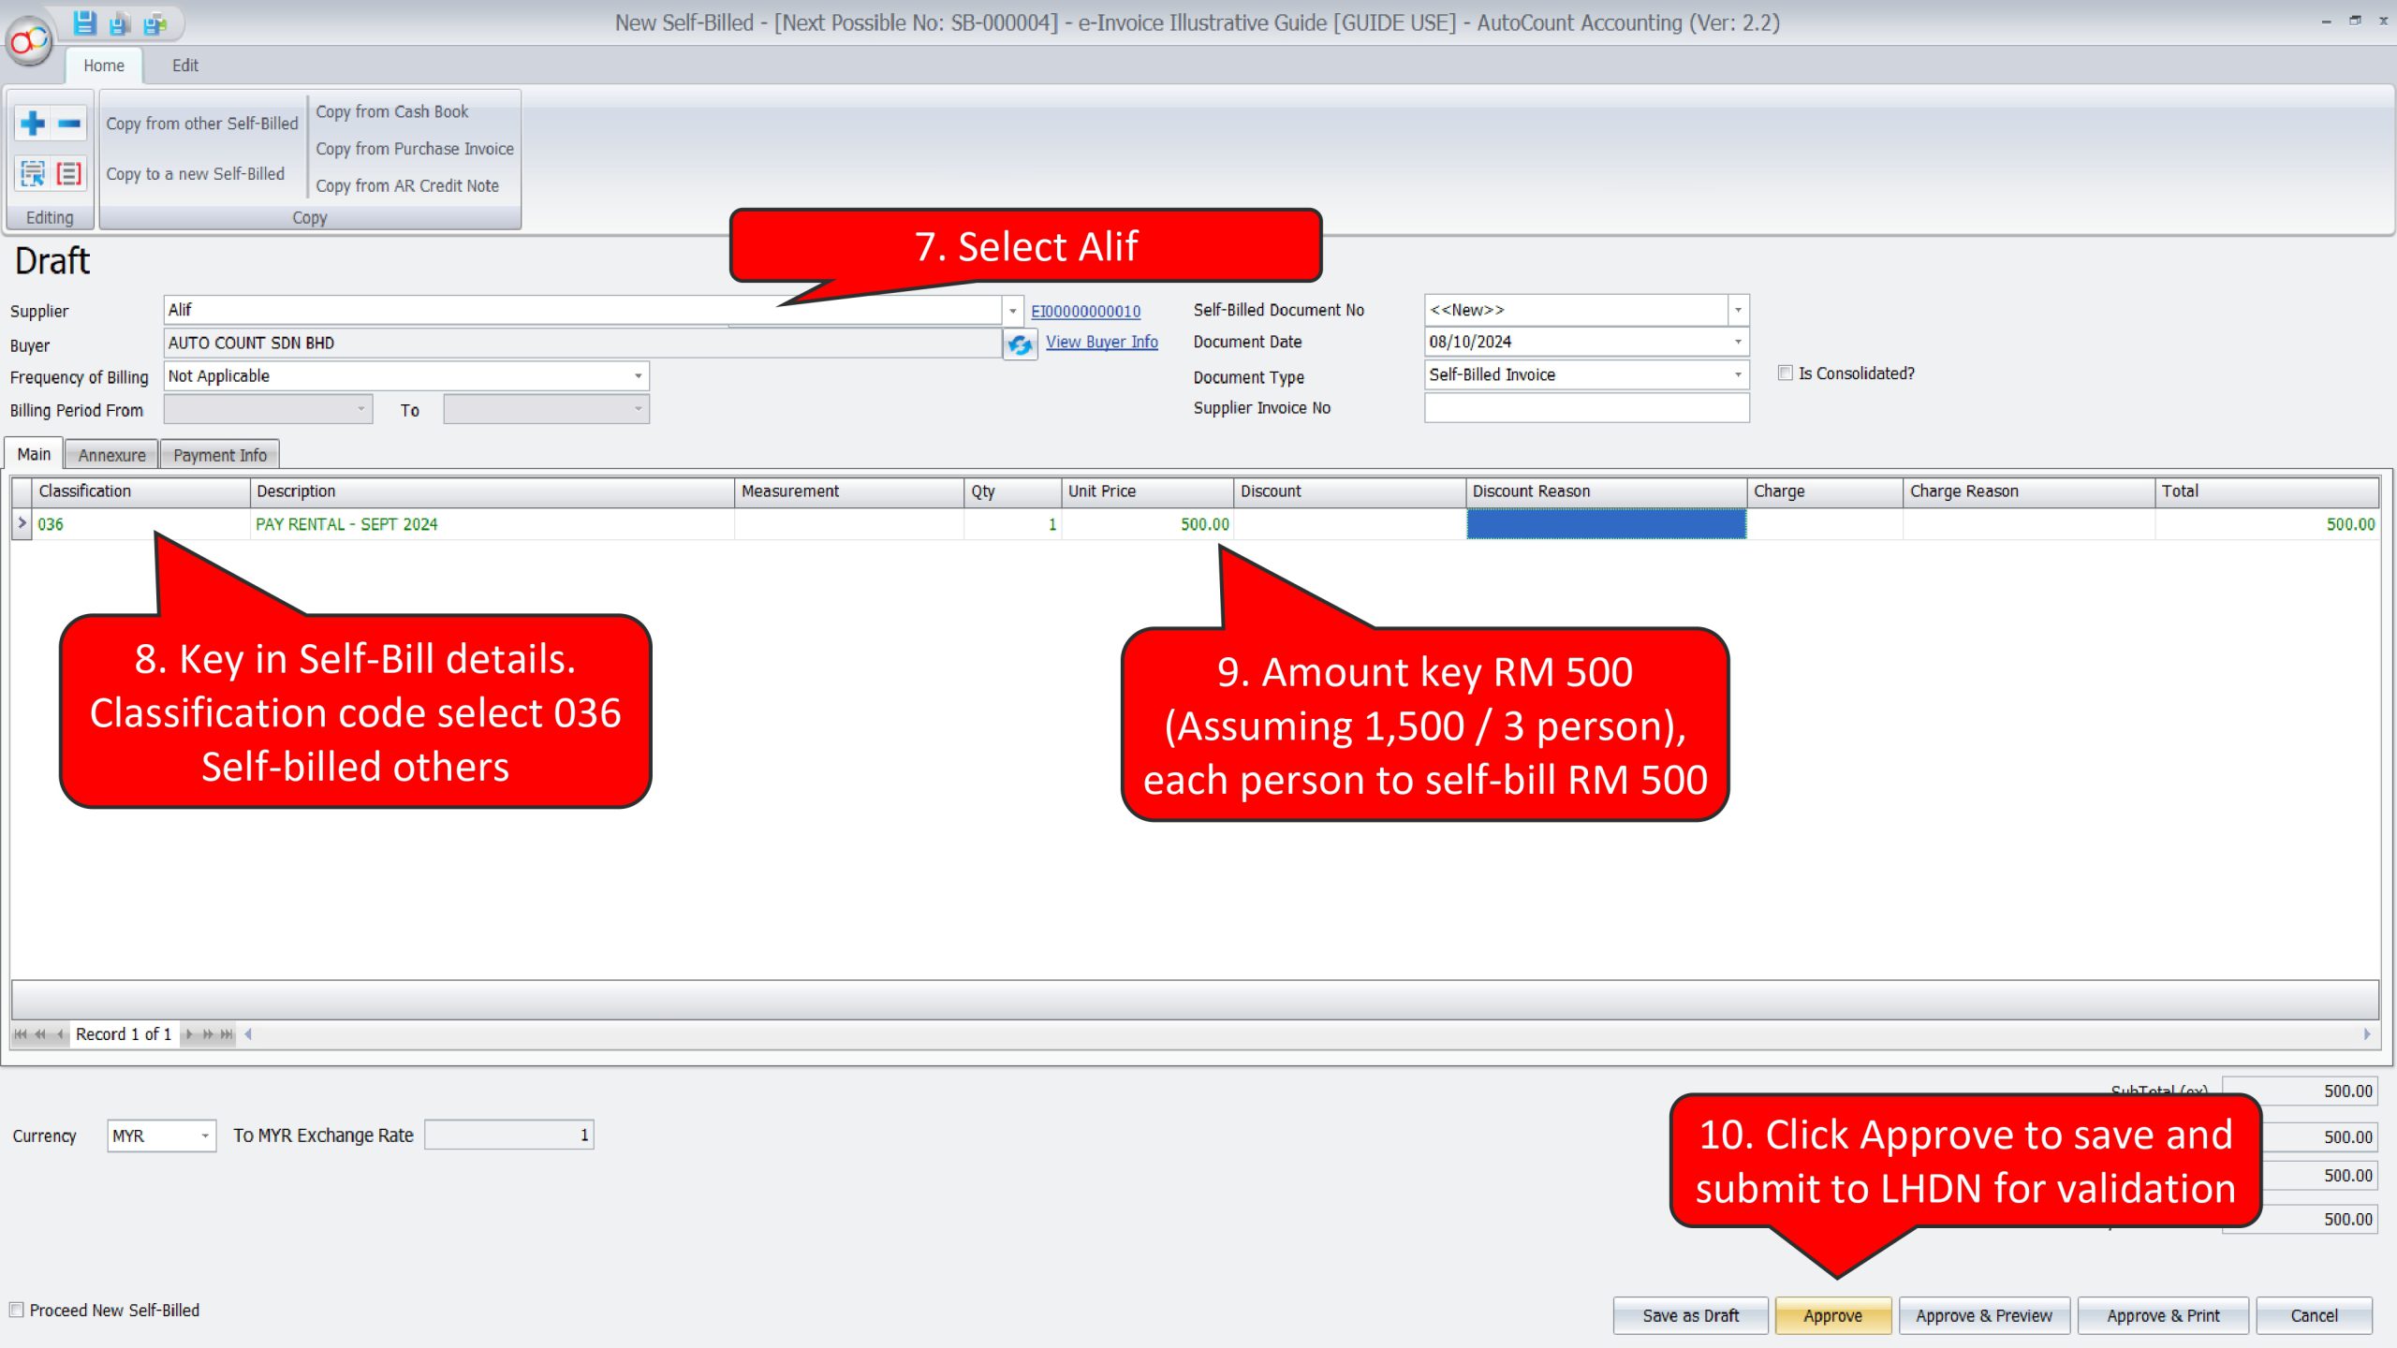2397x1348 pixels.
Task: Open the Annexure tab
Action: 112,455
